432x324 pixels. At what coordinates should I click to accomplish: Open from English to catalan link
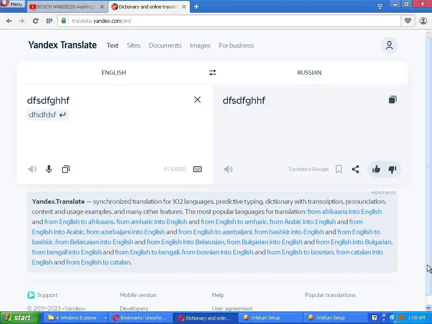(98, 262)
